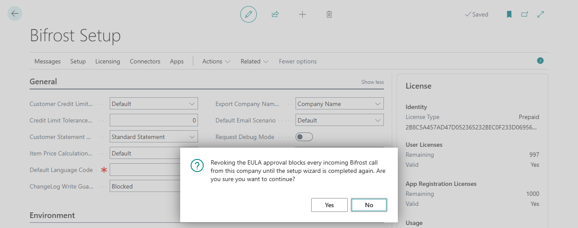Click the bookmark icon
The width and height of the screenshot is (578, 228).
(509, 14)
